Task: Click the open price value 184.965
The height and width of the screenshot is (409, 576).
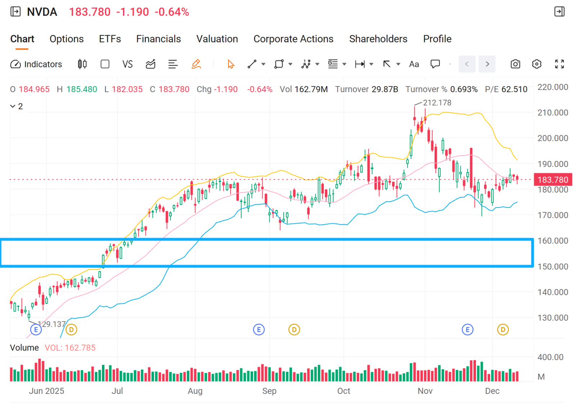Action: tap(34, 89)
